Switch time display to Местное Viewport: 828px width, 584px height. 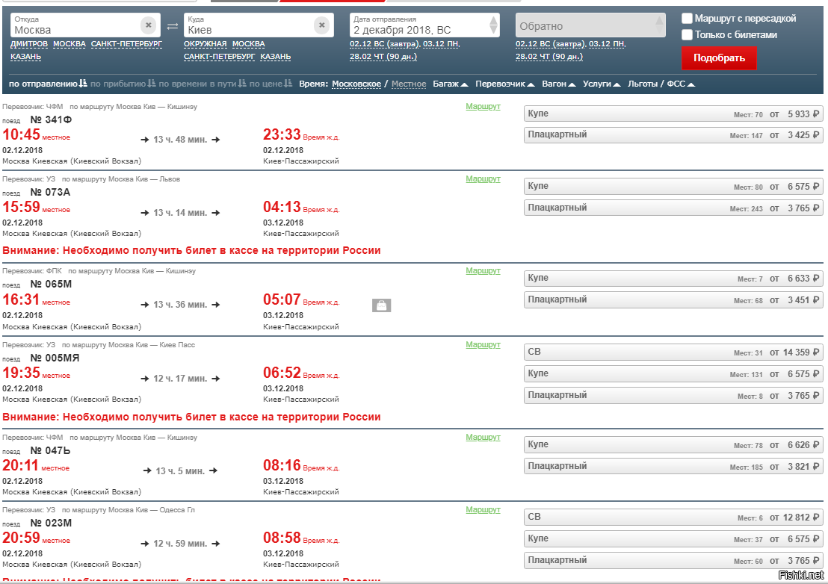[x=409, y=84]
